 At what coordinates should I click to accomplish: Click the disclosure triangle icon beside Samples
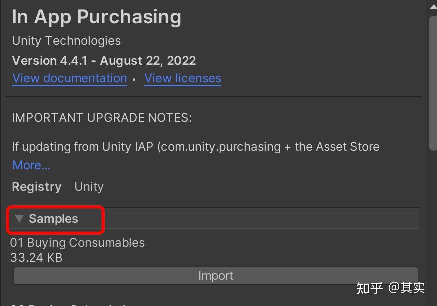click(x=19, y=219)
